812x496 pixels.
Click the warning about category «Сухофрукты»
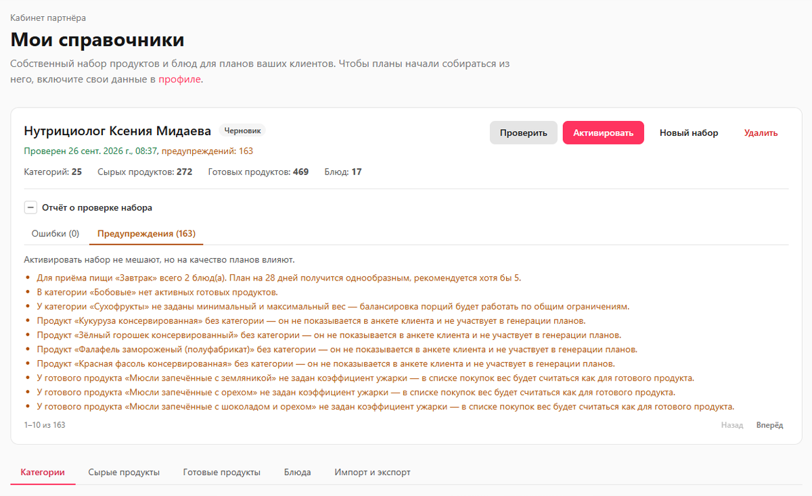tap(333, 306)
